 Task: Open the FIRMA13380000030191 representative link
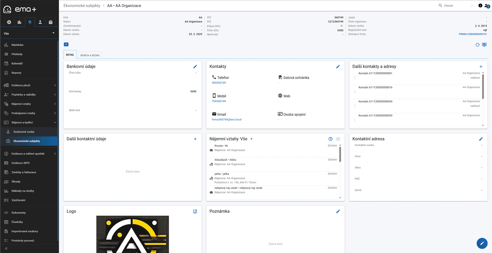point(473,34)
